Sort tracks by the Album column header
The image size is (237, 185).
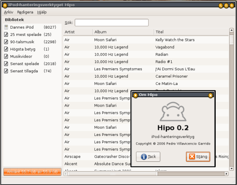pos(123,32)
